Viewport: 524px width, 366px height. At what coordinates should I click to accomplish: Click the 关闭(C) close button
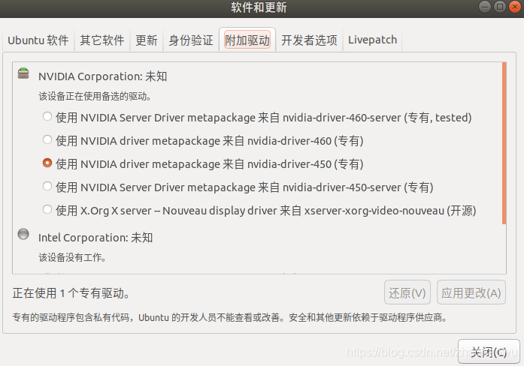point(489,352)
